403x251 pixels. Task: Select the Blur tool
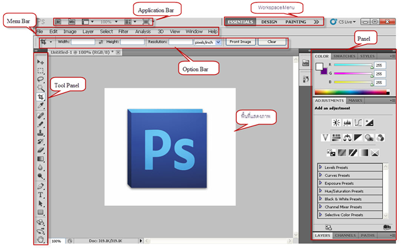(x=40, y=168)
